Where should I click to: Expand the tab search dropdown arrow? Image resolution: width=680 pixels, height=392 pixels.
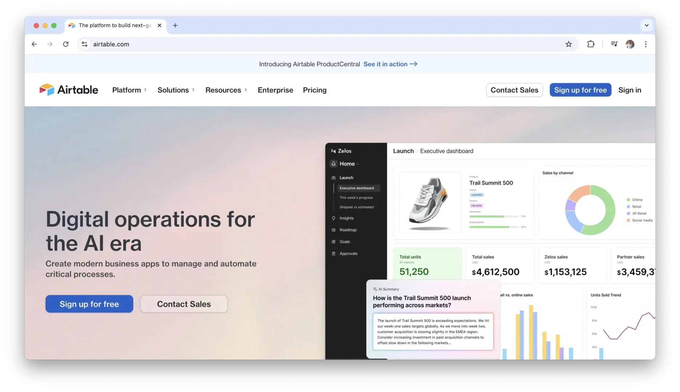point(647,25)
